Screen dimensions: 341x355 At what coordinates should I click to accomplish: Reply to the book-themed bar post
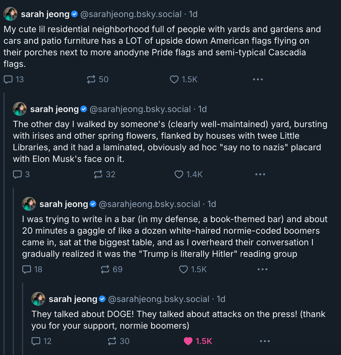tap(27, 269)
